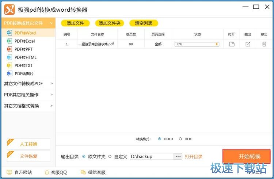274x179 pixels.
Task: Click the monitor icon beside 官方网站
Action: tap(9, 172)
